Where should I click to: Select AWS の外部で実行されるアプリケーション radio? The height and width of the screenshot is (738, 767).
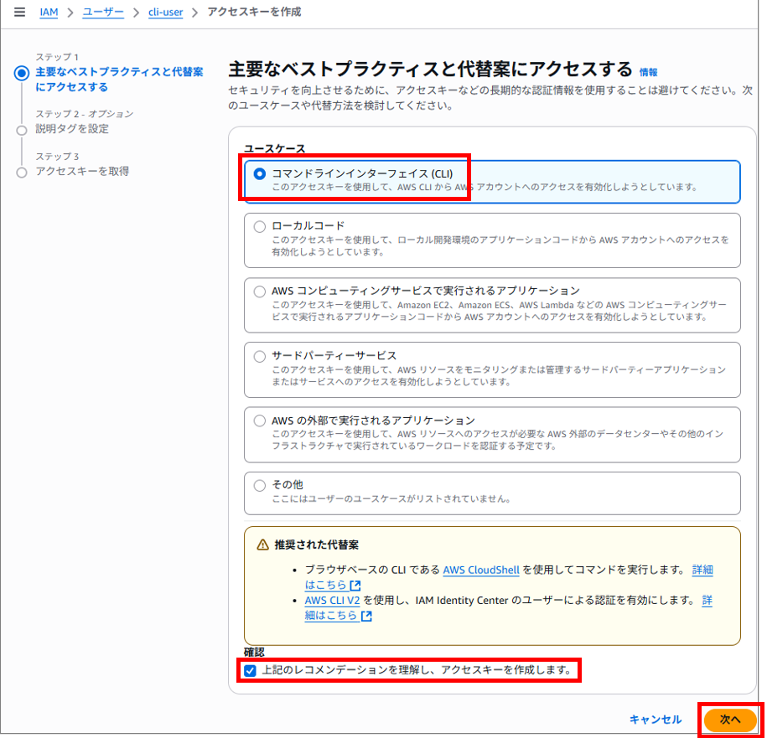tap(259, 421)
